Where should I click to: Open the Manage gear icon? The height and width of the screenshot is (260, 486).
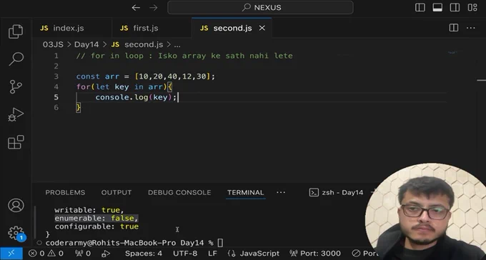pos(16,233)
